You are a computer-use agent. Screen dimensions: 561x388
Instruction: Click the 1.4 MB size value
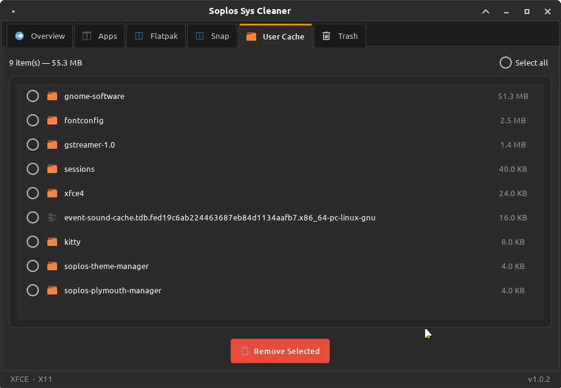point(513,145)
